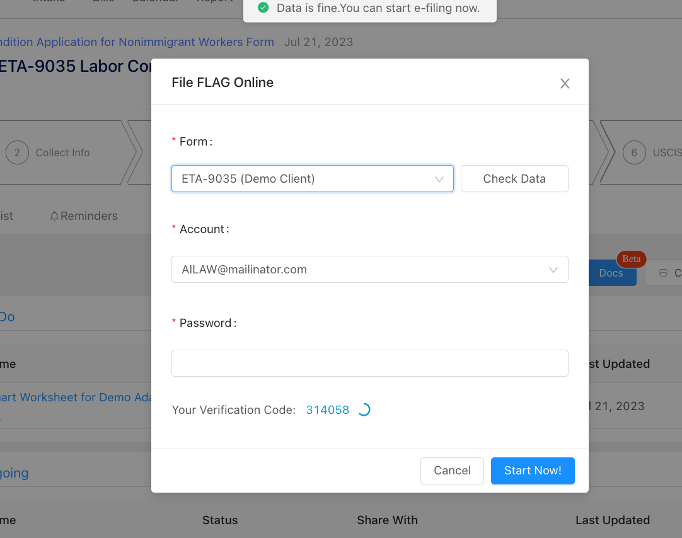682x538 pixels.
Task: Click the verification code 314058
Action: pos(328,410)
